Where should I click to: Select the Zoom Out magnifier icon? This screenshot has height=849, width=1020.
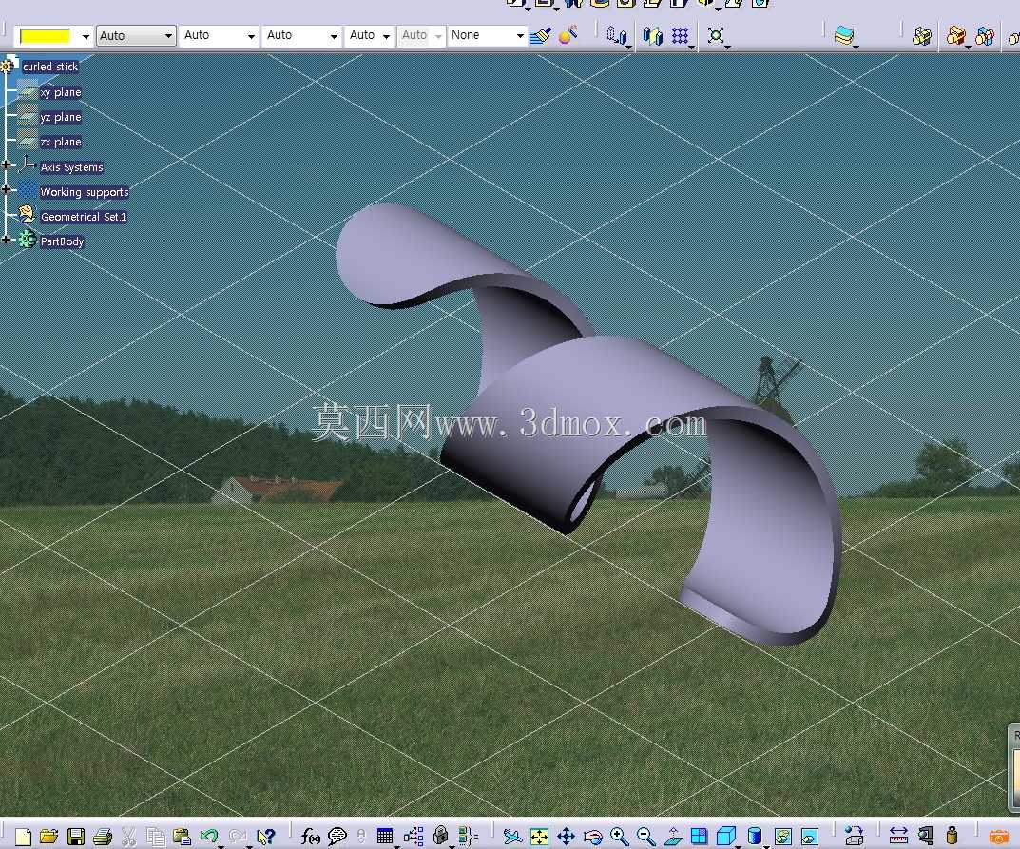click(646, 836)
